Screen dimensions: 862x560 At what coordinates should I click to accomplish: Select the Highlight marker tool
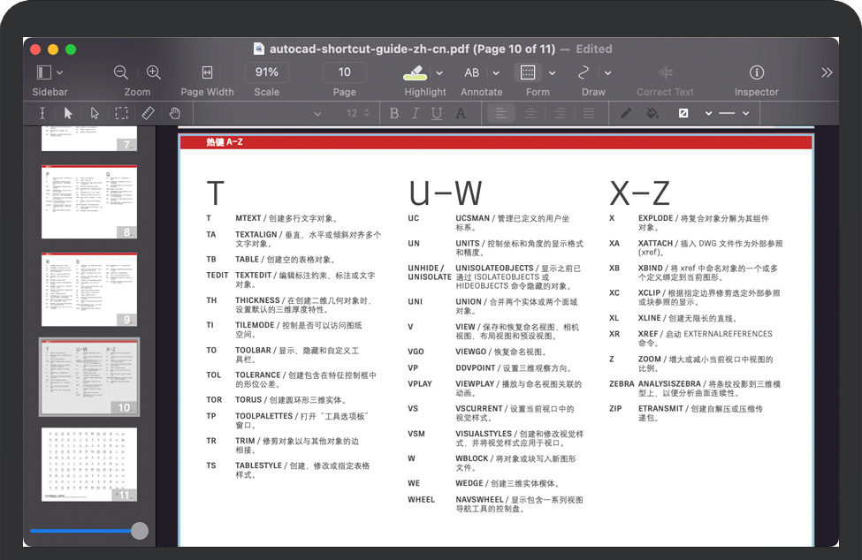click(415, 72)
